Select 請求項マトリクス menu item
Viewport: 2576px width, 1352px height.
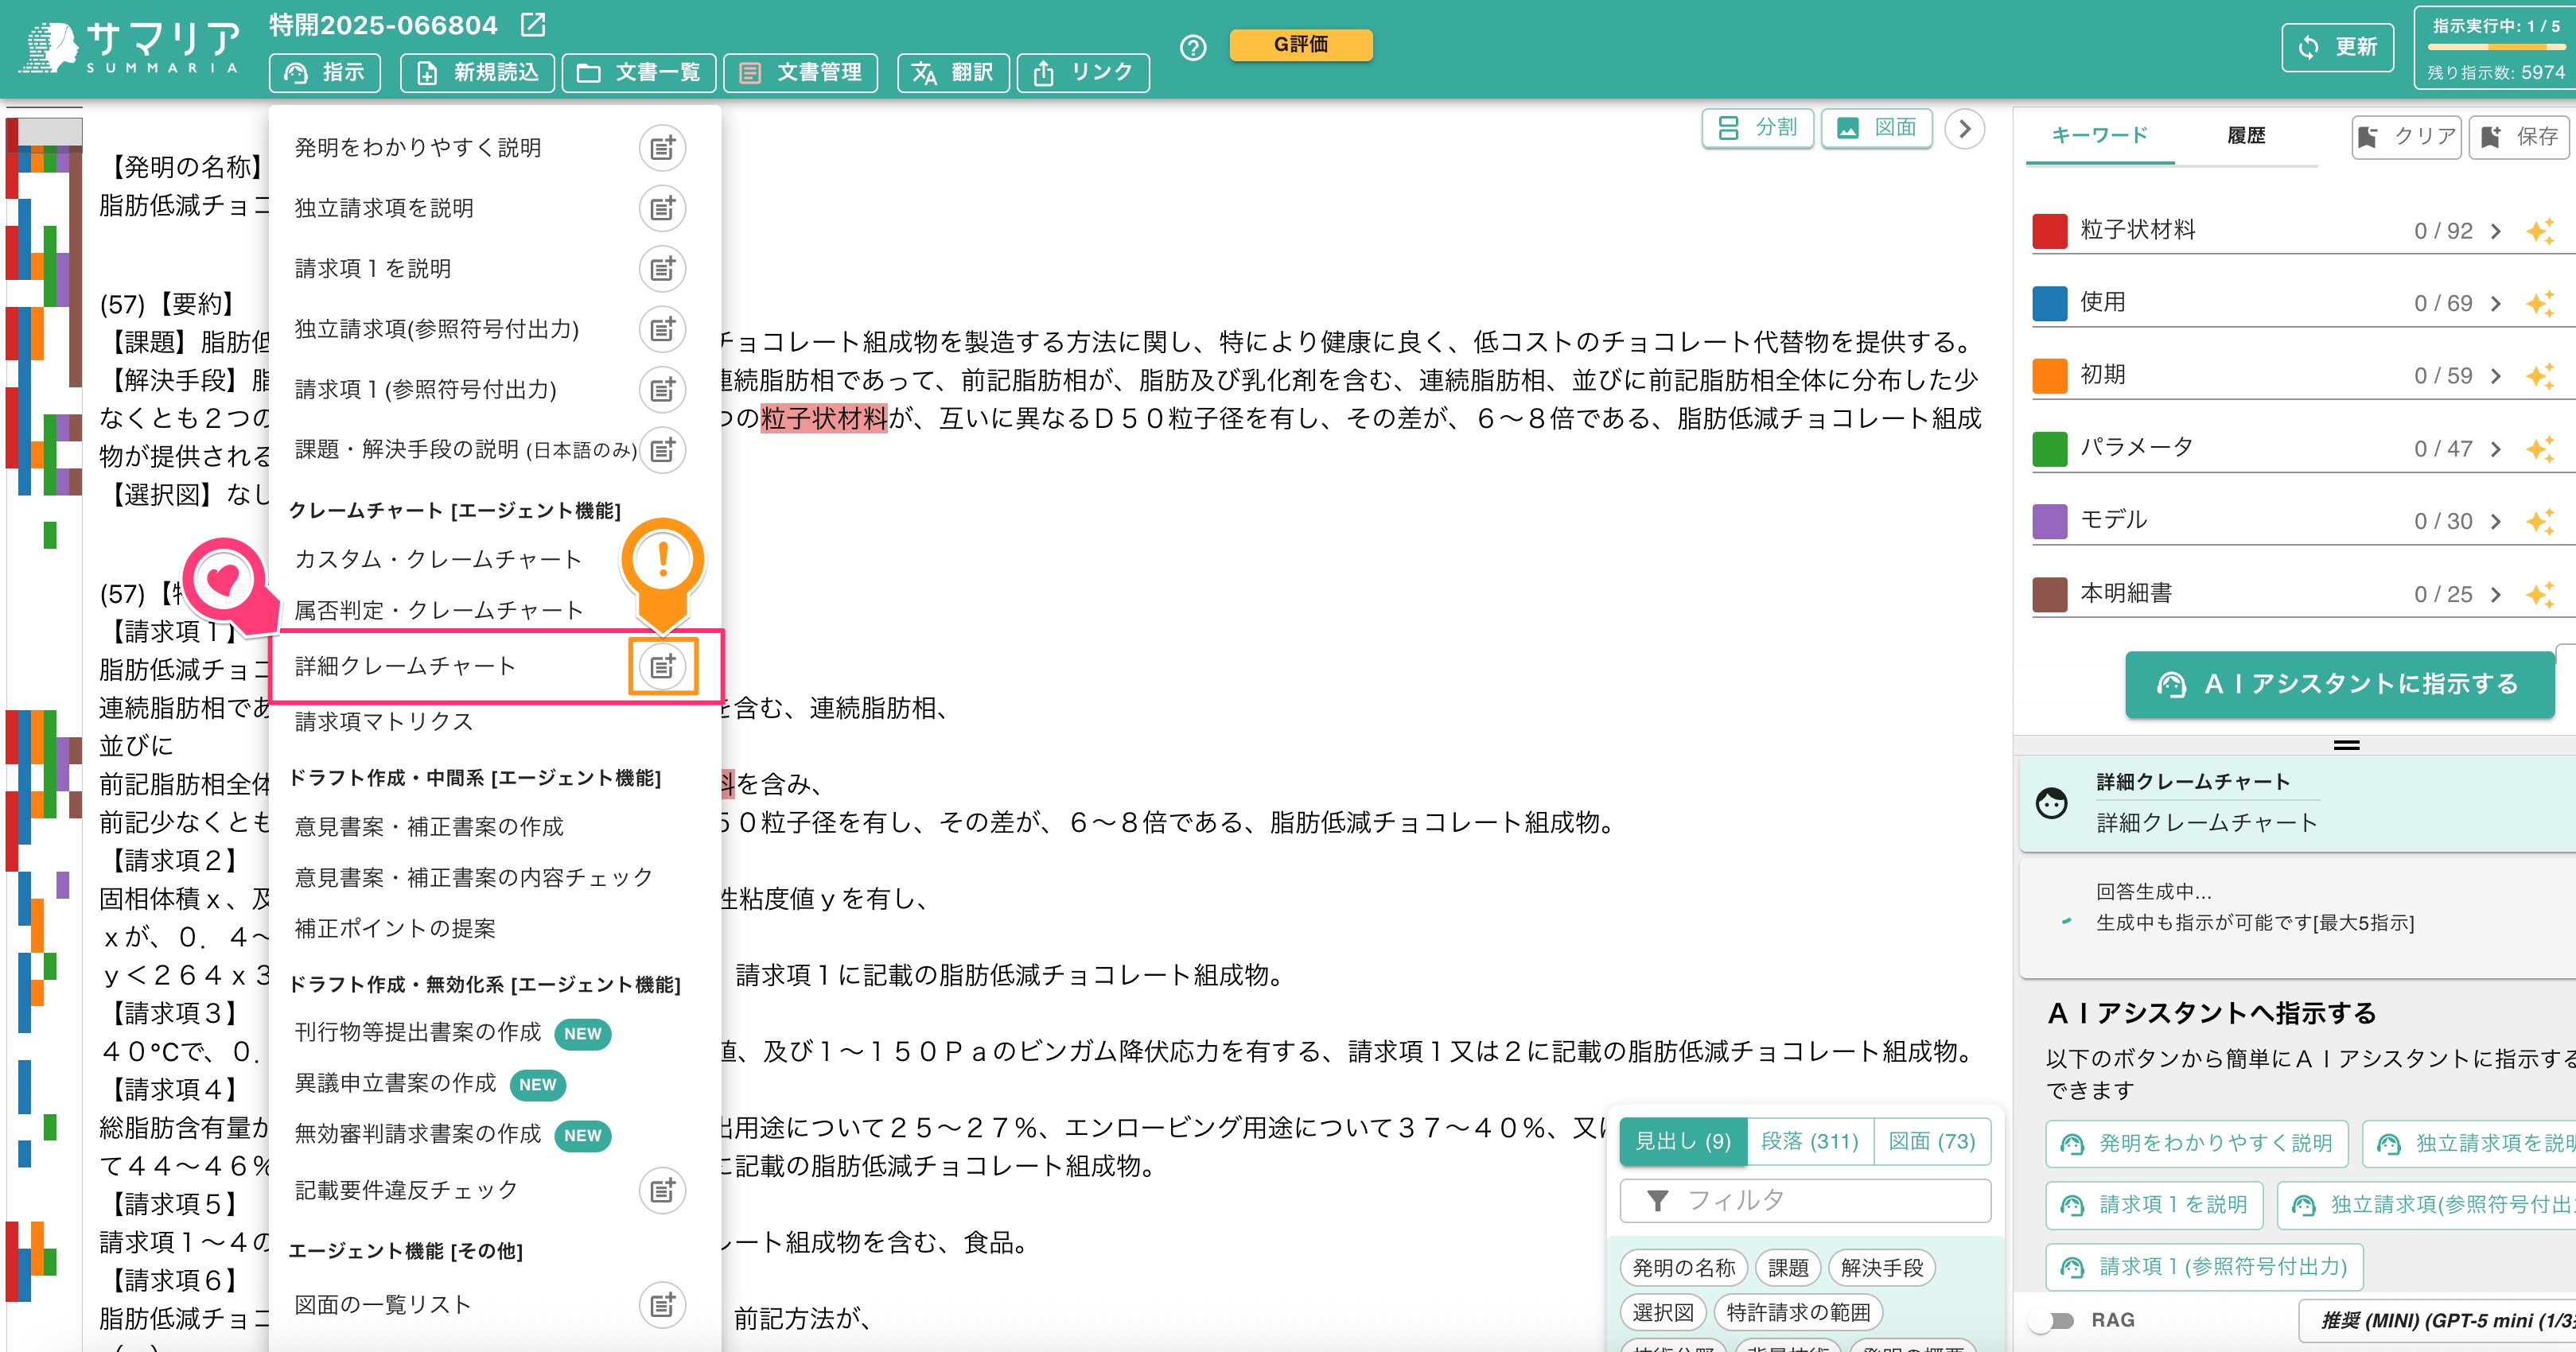(384, 721)
